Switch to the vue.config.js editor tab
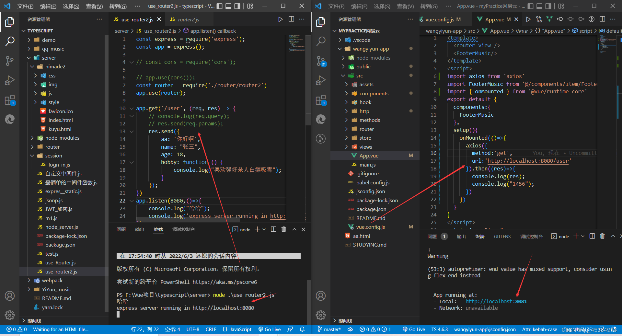Viewport: 622px width, 336px height. click(443, 19)
